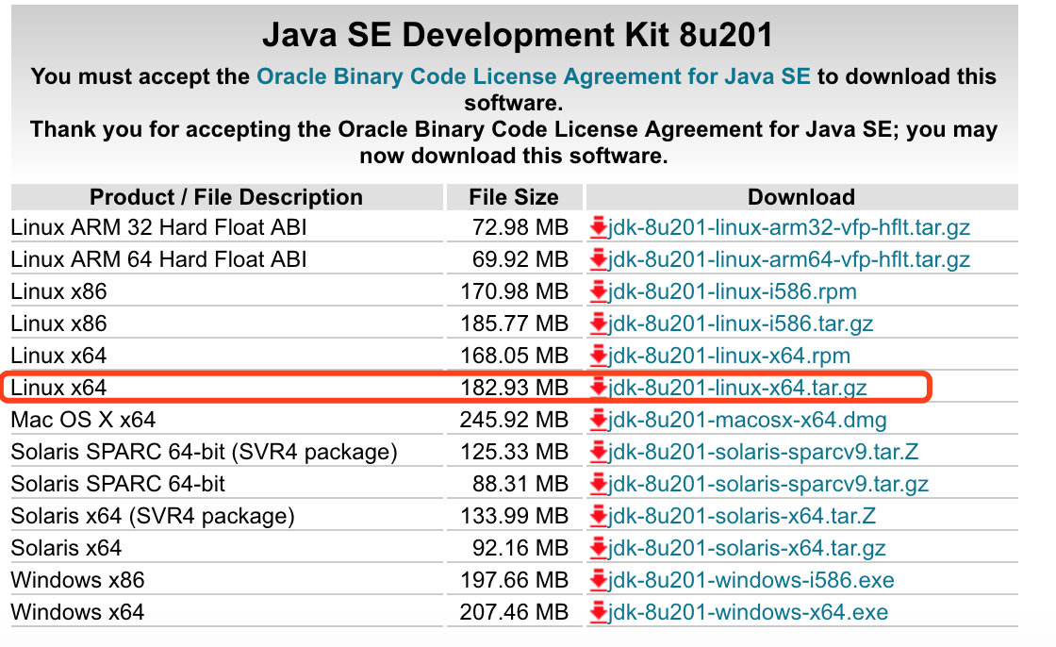Click the 170.98 MB file size cell
This screenshot has height=647, width=1056.
click(515, 291)
